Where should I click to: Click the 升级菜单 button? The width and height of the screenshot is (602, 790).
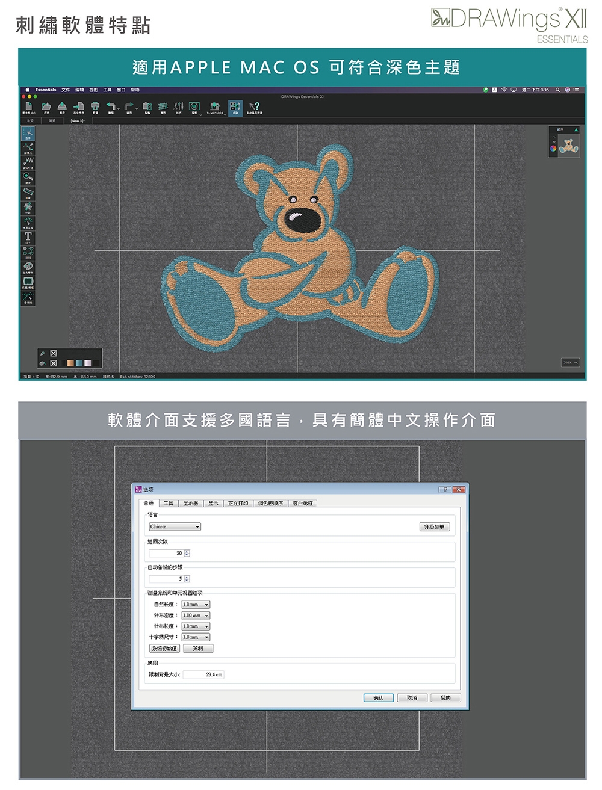pos(434,527)
